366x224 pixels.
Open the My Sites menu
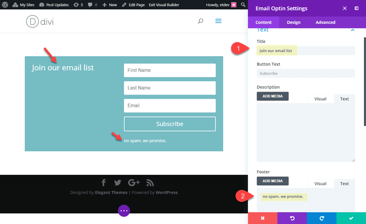click(23, 5)
